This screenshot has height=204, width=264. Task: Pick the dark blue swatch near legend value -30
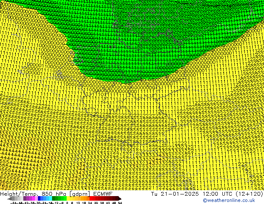click(x=39, y=199)
